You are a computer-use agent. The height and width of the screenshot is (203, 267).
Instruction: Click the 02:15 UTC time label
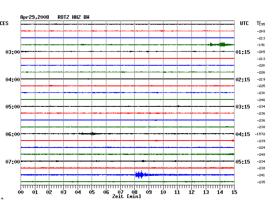click(x=243, y=80)
